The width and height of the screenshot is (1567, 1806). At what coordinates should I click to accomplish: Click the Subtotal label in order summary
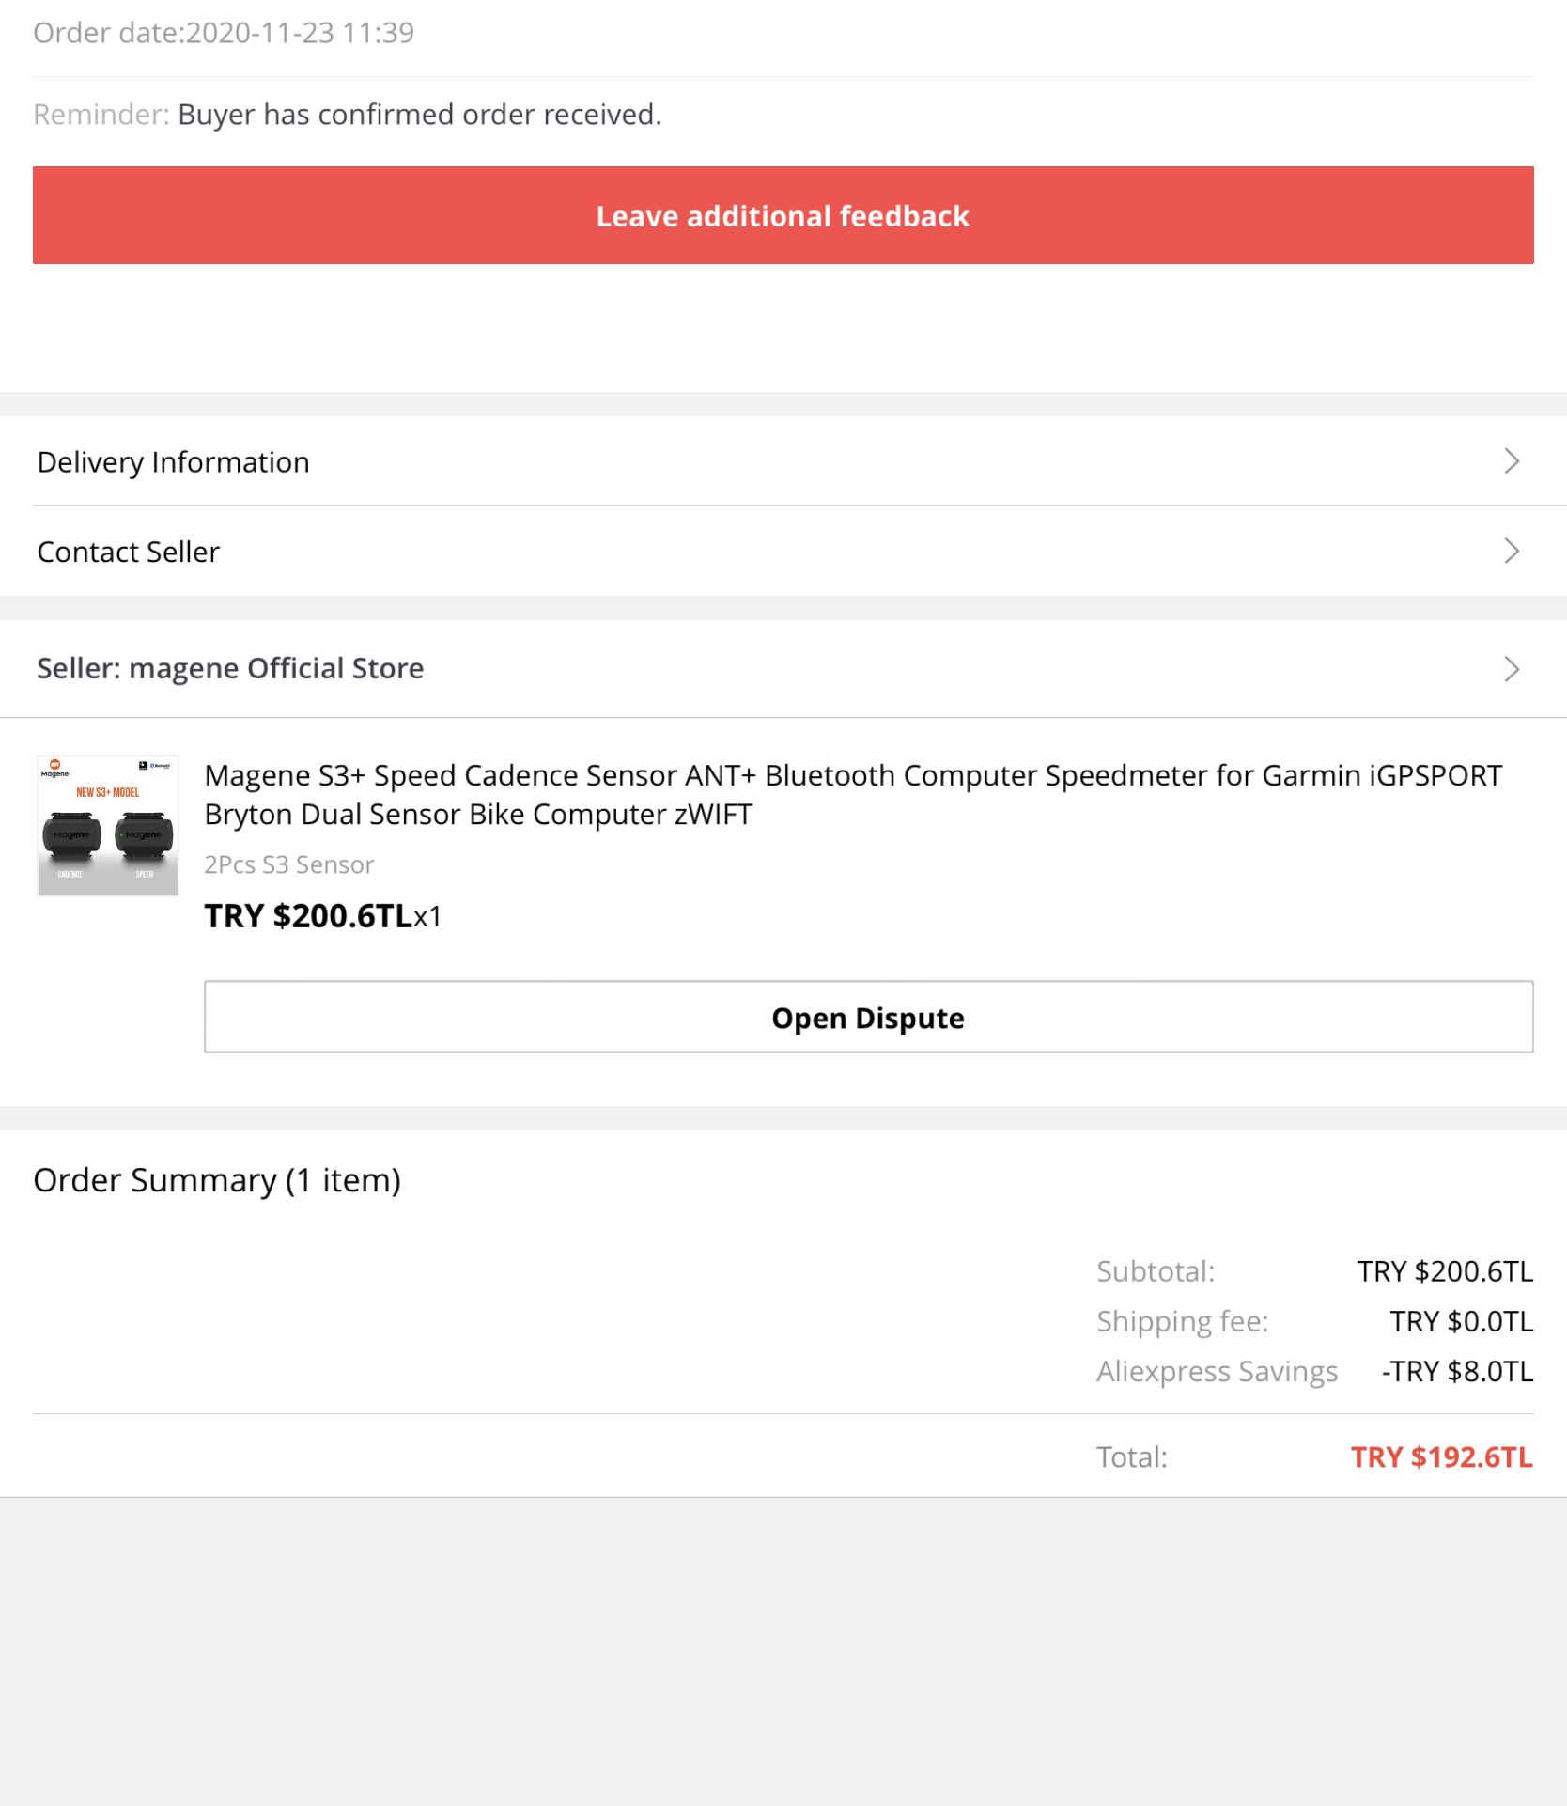pyautogui.click(x=1156, y=1271)
